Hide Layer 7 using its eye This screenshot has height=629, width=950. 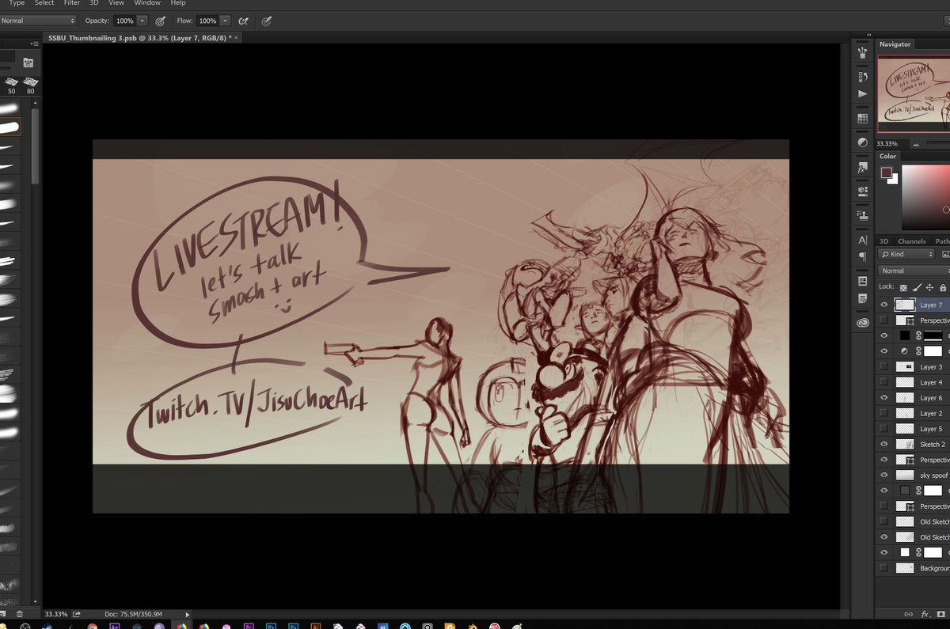[x=884, y=305]
